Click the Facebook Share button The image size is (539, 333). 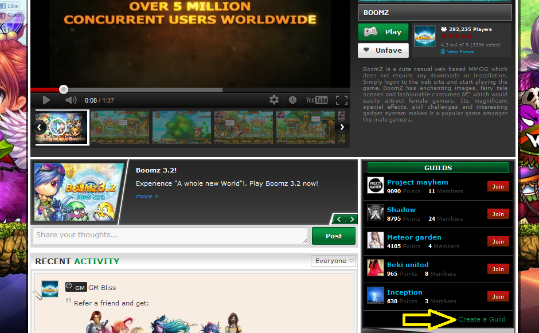pos(11,15)
